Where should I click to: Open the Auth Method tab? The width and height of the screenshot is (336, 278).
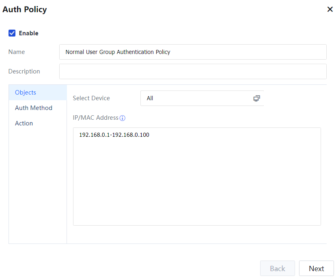[34, 108]
